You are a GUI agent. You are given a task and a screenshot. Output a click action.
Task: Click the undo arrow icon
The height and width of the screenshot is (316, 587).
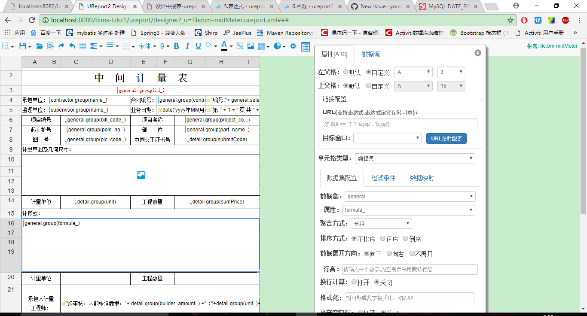(72, 46)
